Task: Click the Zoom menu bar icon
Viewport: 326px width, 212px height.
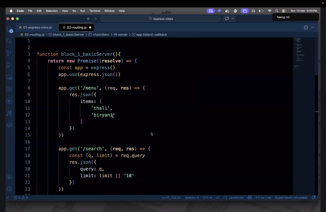Action: pyautogui.click(x=219, y=11)
